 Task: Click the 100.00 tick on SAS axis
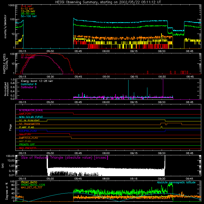tap(10, 156)
